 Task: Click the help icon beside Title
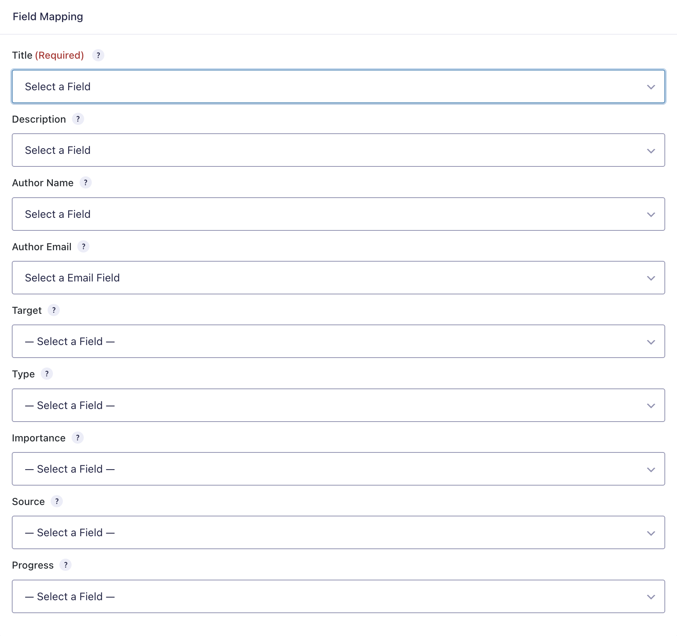click(x=98, y=55)
